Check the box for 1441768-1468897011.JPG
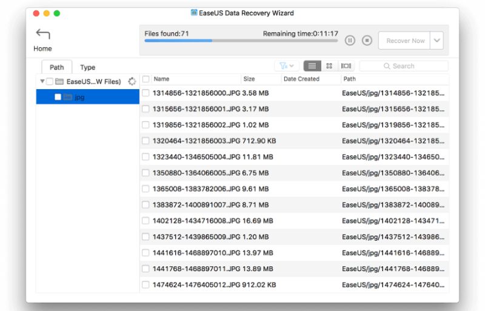This screenshot has width=485, height=311. coord(145,269)
